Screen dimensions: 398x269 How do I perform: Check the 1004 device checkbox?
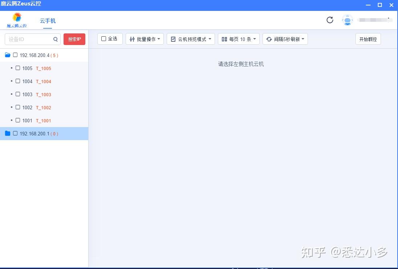tap(18, 81)
